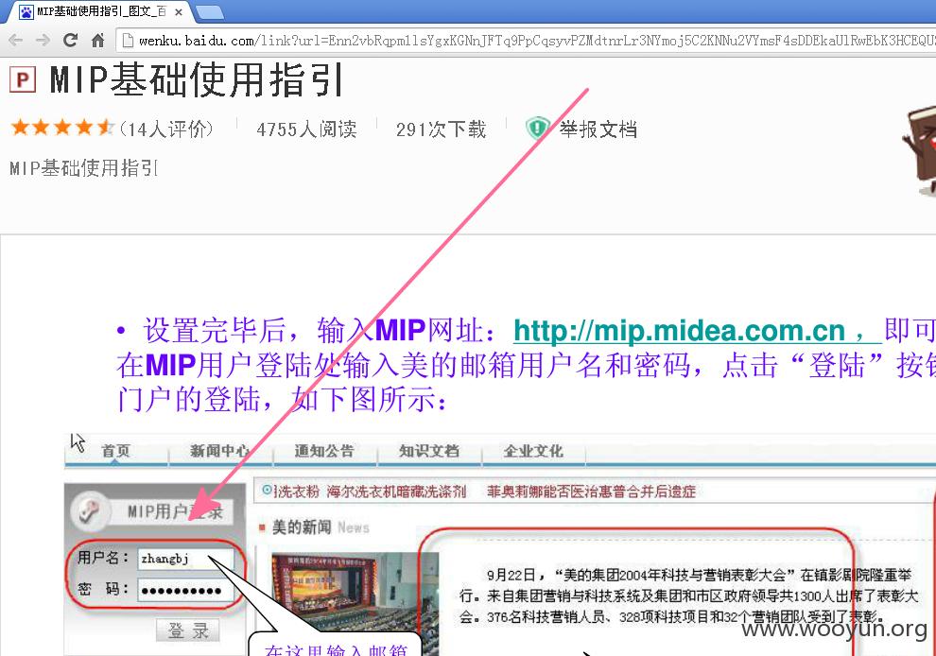Image resolution: width=936 pixels, height=656 pixels.
Task: Click the 登录 button
Action: point(188,630)
